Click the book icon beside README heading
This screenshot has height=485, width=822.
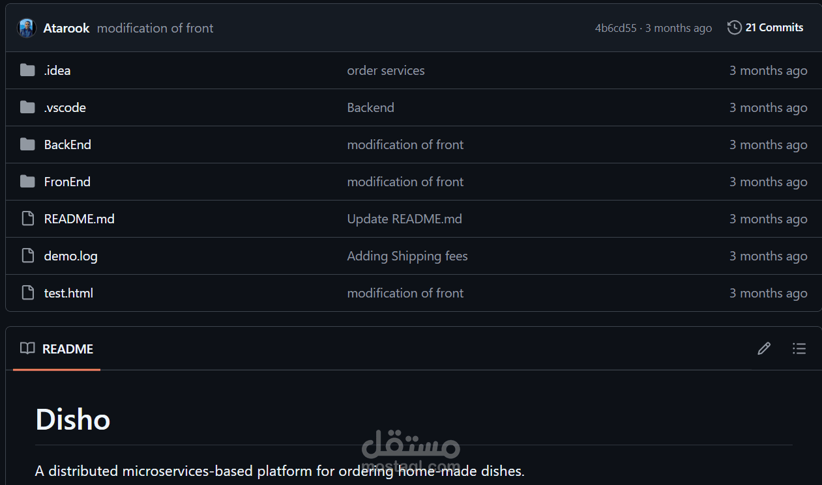click(27, 349)
